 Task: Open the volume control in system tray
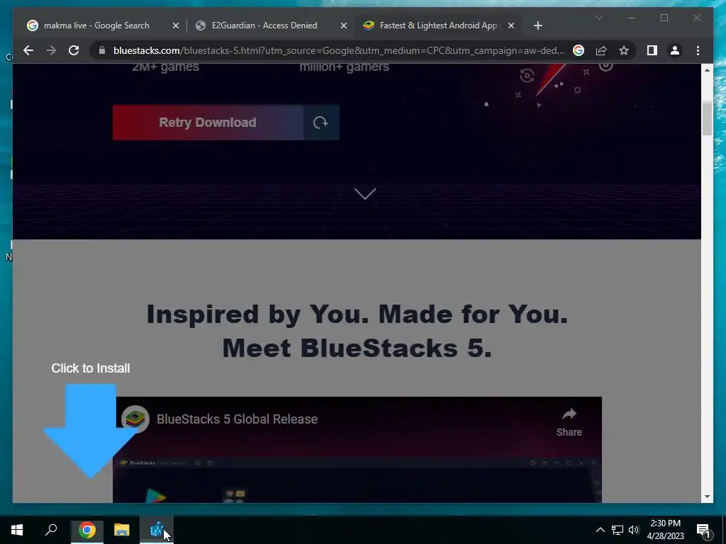pos(634,530)
